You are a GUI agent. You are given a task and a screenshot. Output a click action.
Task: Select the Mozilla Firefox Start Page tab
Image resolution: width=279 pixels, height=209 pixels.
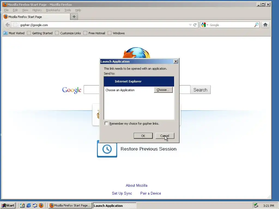(x=36, y=17)
